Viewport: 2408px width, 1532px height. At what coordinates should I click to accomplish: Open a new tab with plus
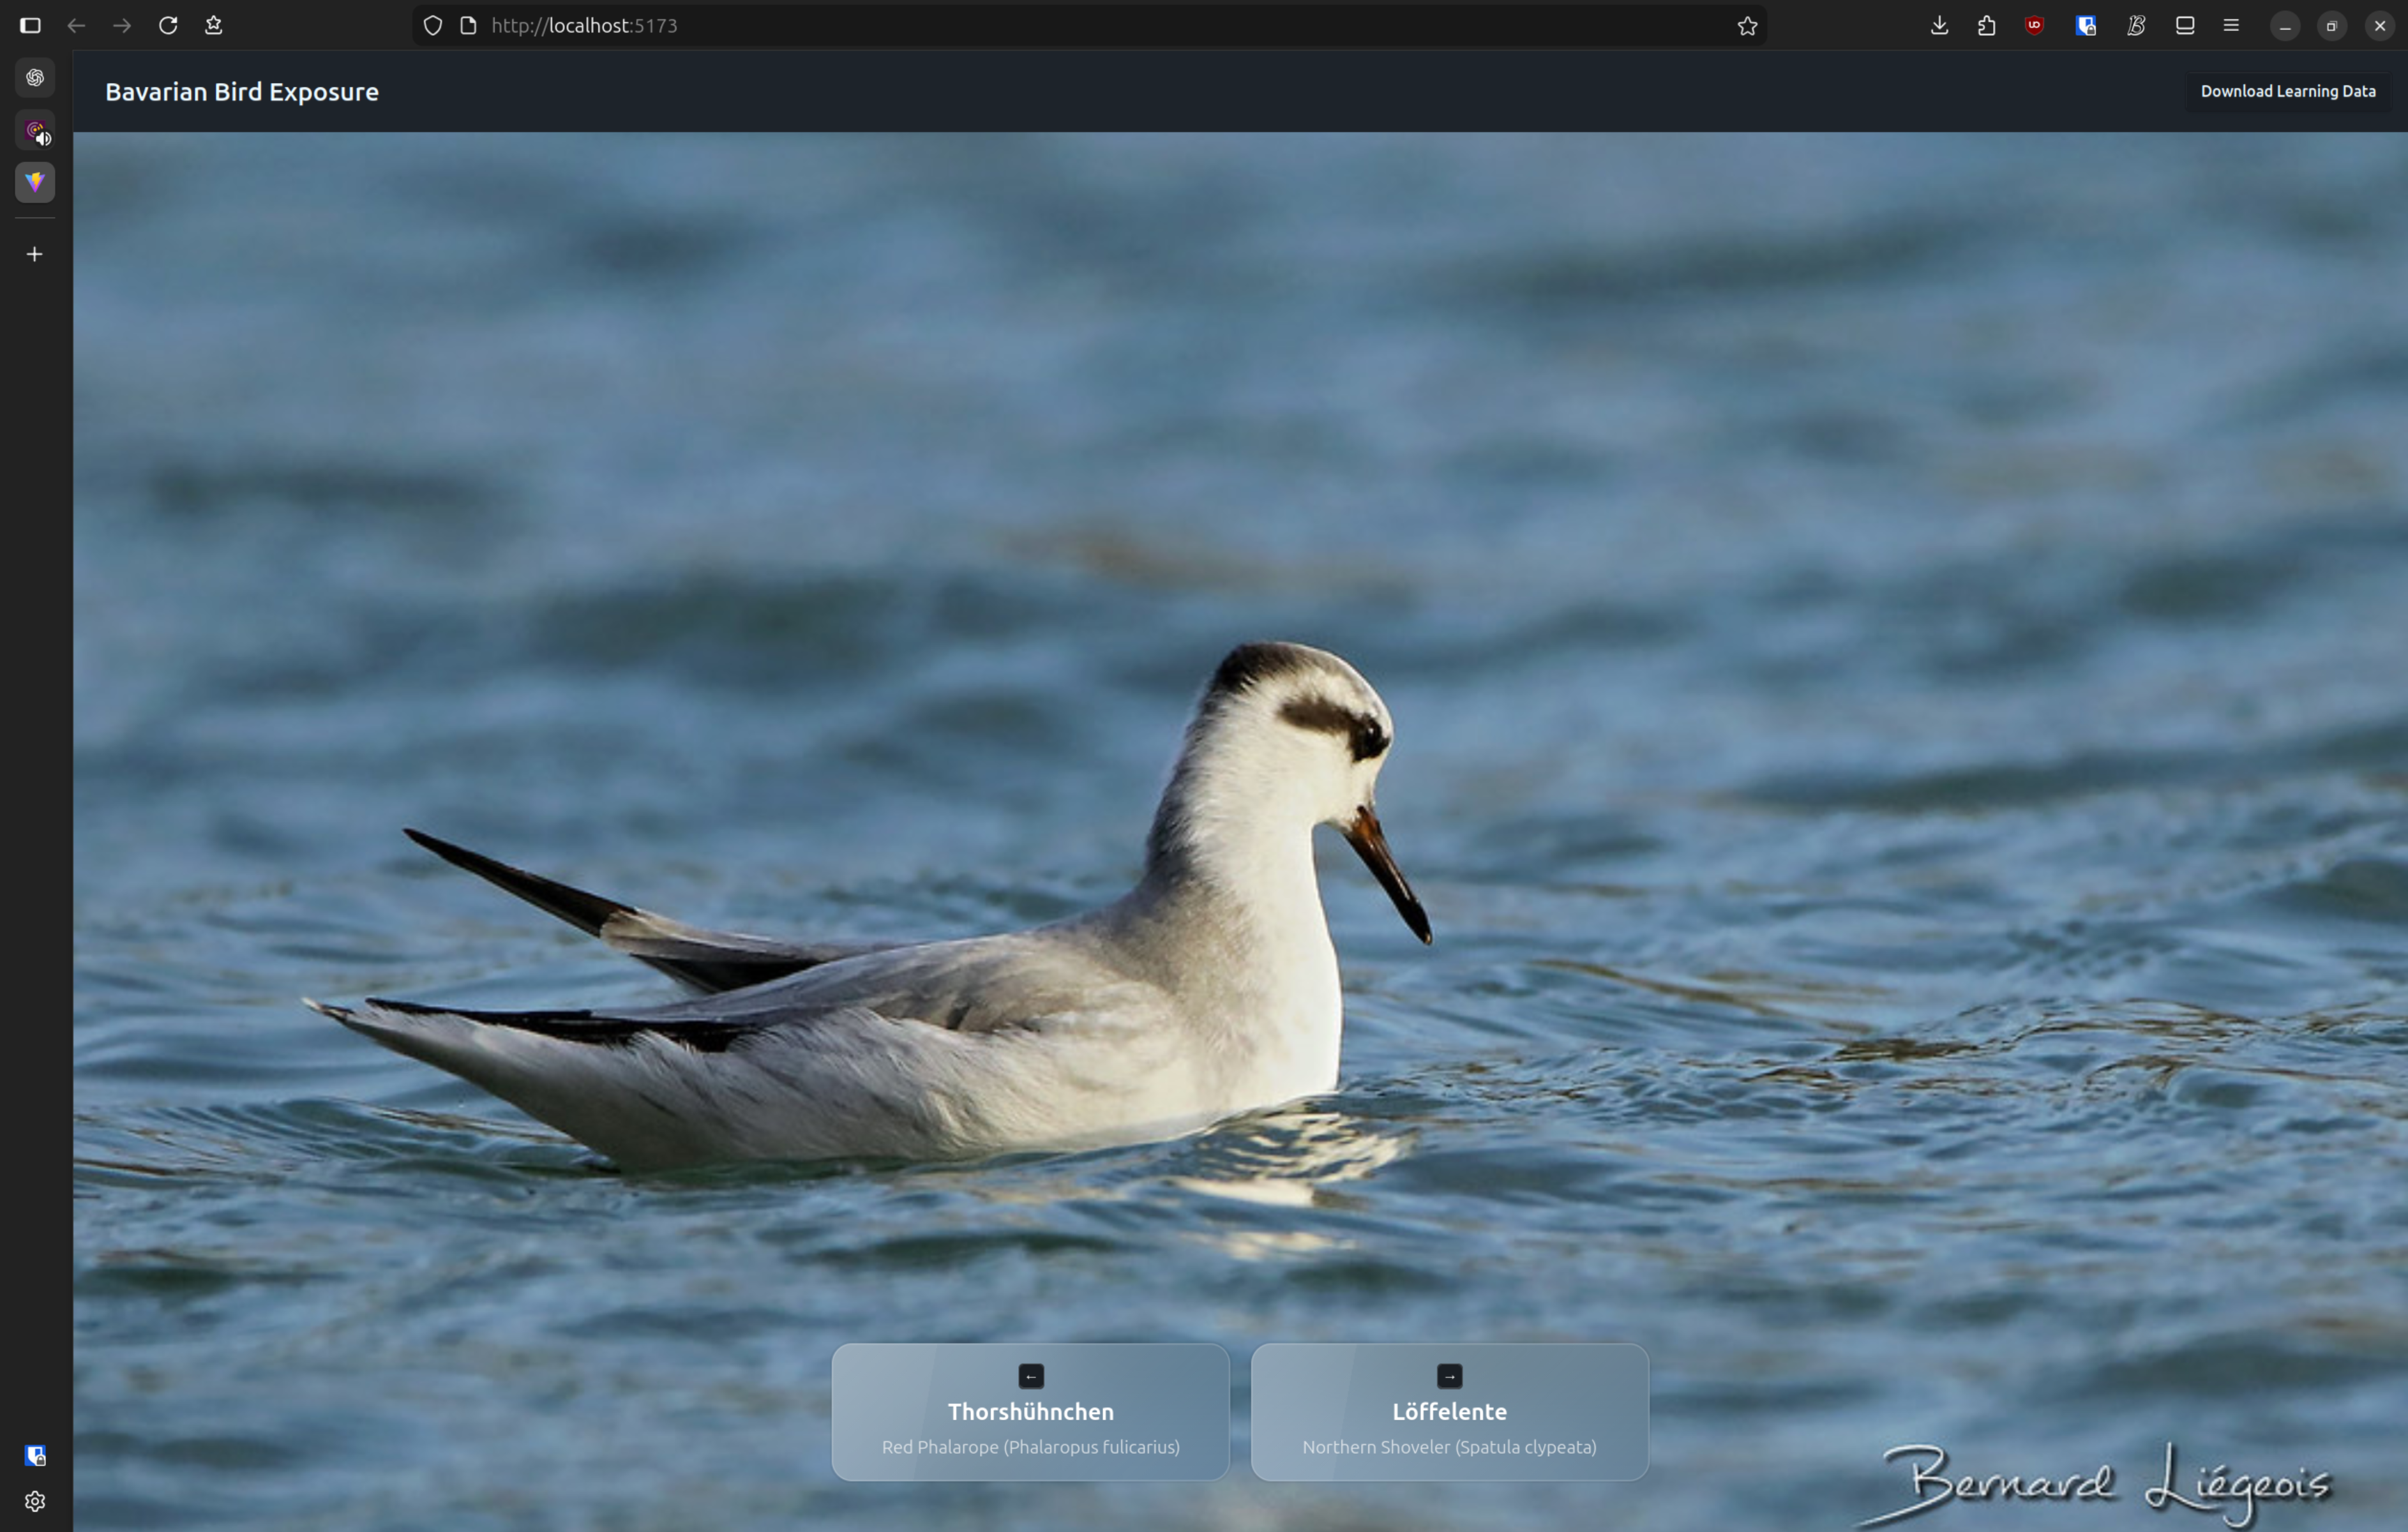coord(35,254)
